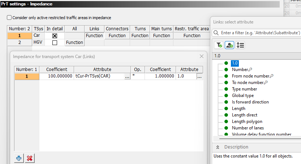Open Links Function for Car
This screenshot has height=164, width=301.
[94, 36]
